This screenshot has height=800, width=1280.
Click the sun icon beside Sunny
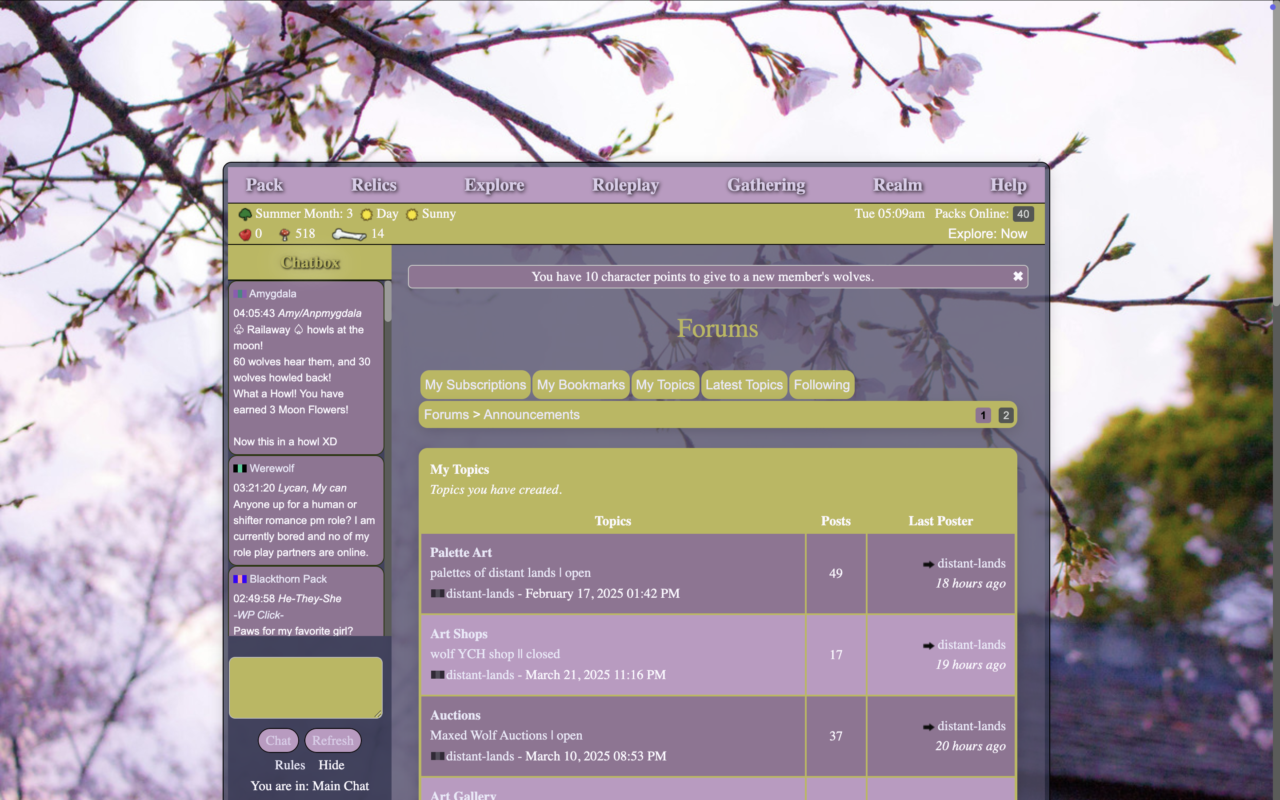(x=412, y=214)
